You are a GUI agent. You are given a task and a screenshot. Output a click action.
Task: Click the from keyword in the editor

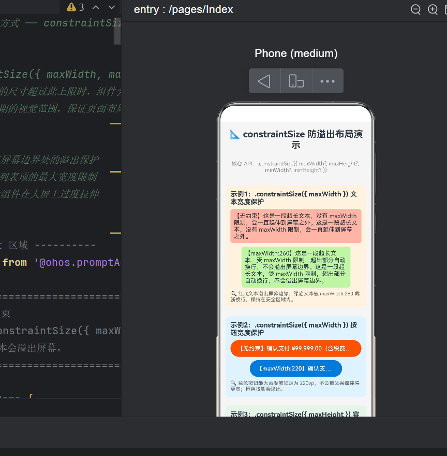coord(14,263)
